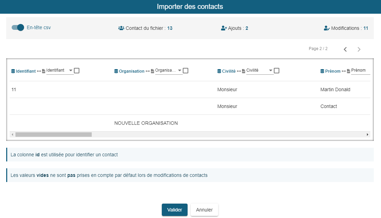The width and height of the screenshot is (381, 218).
Task: Check the Identifiant column checkbox
Action: pyautogui.click(x=77, y=71)
